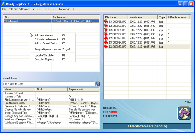Select the Komma -> Tab saved task
This screenshot has width=195, height=133.
coord(52,96)
